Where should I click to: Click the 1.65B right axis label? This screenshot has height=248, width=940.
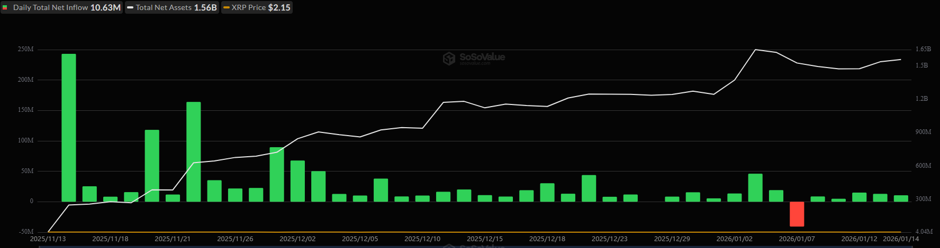pyautogui.click(x=923, y=49)
